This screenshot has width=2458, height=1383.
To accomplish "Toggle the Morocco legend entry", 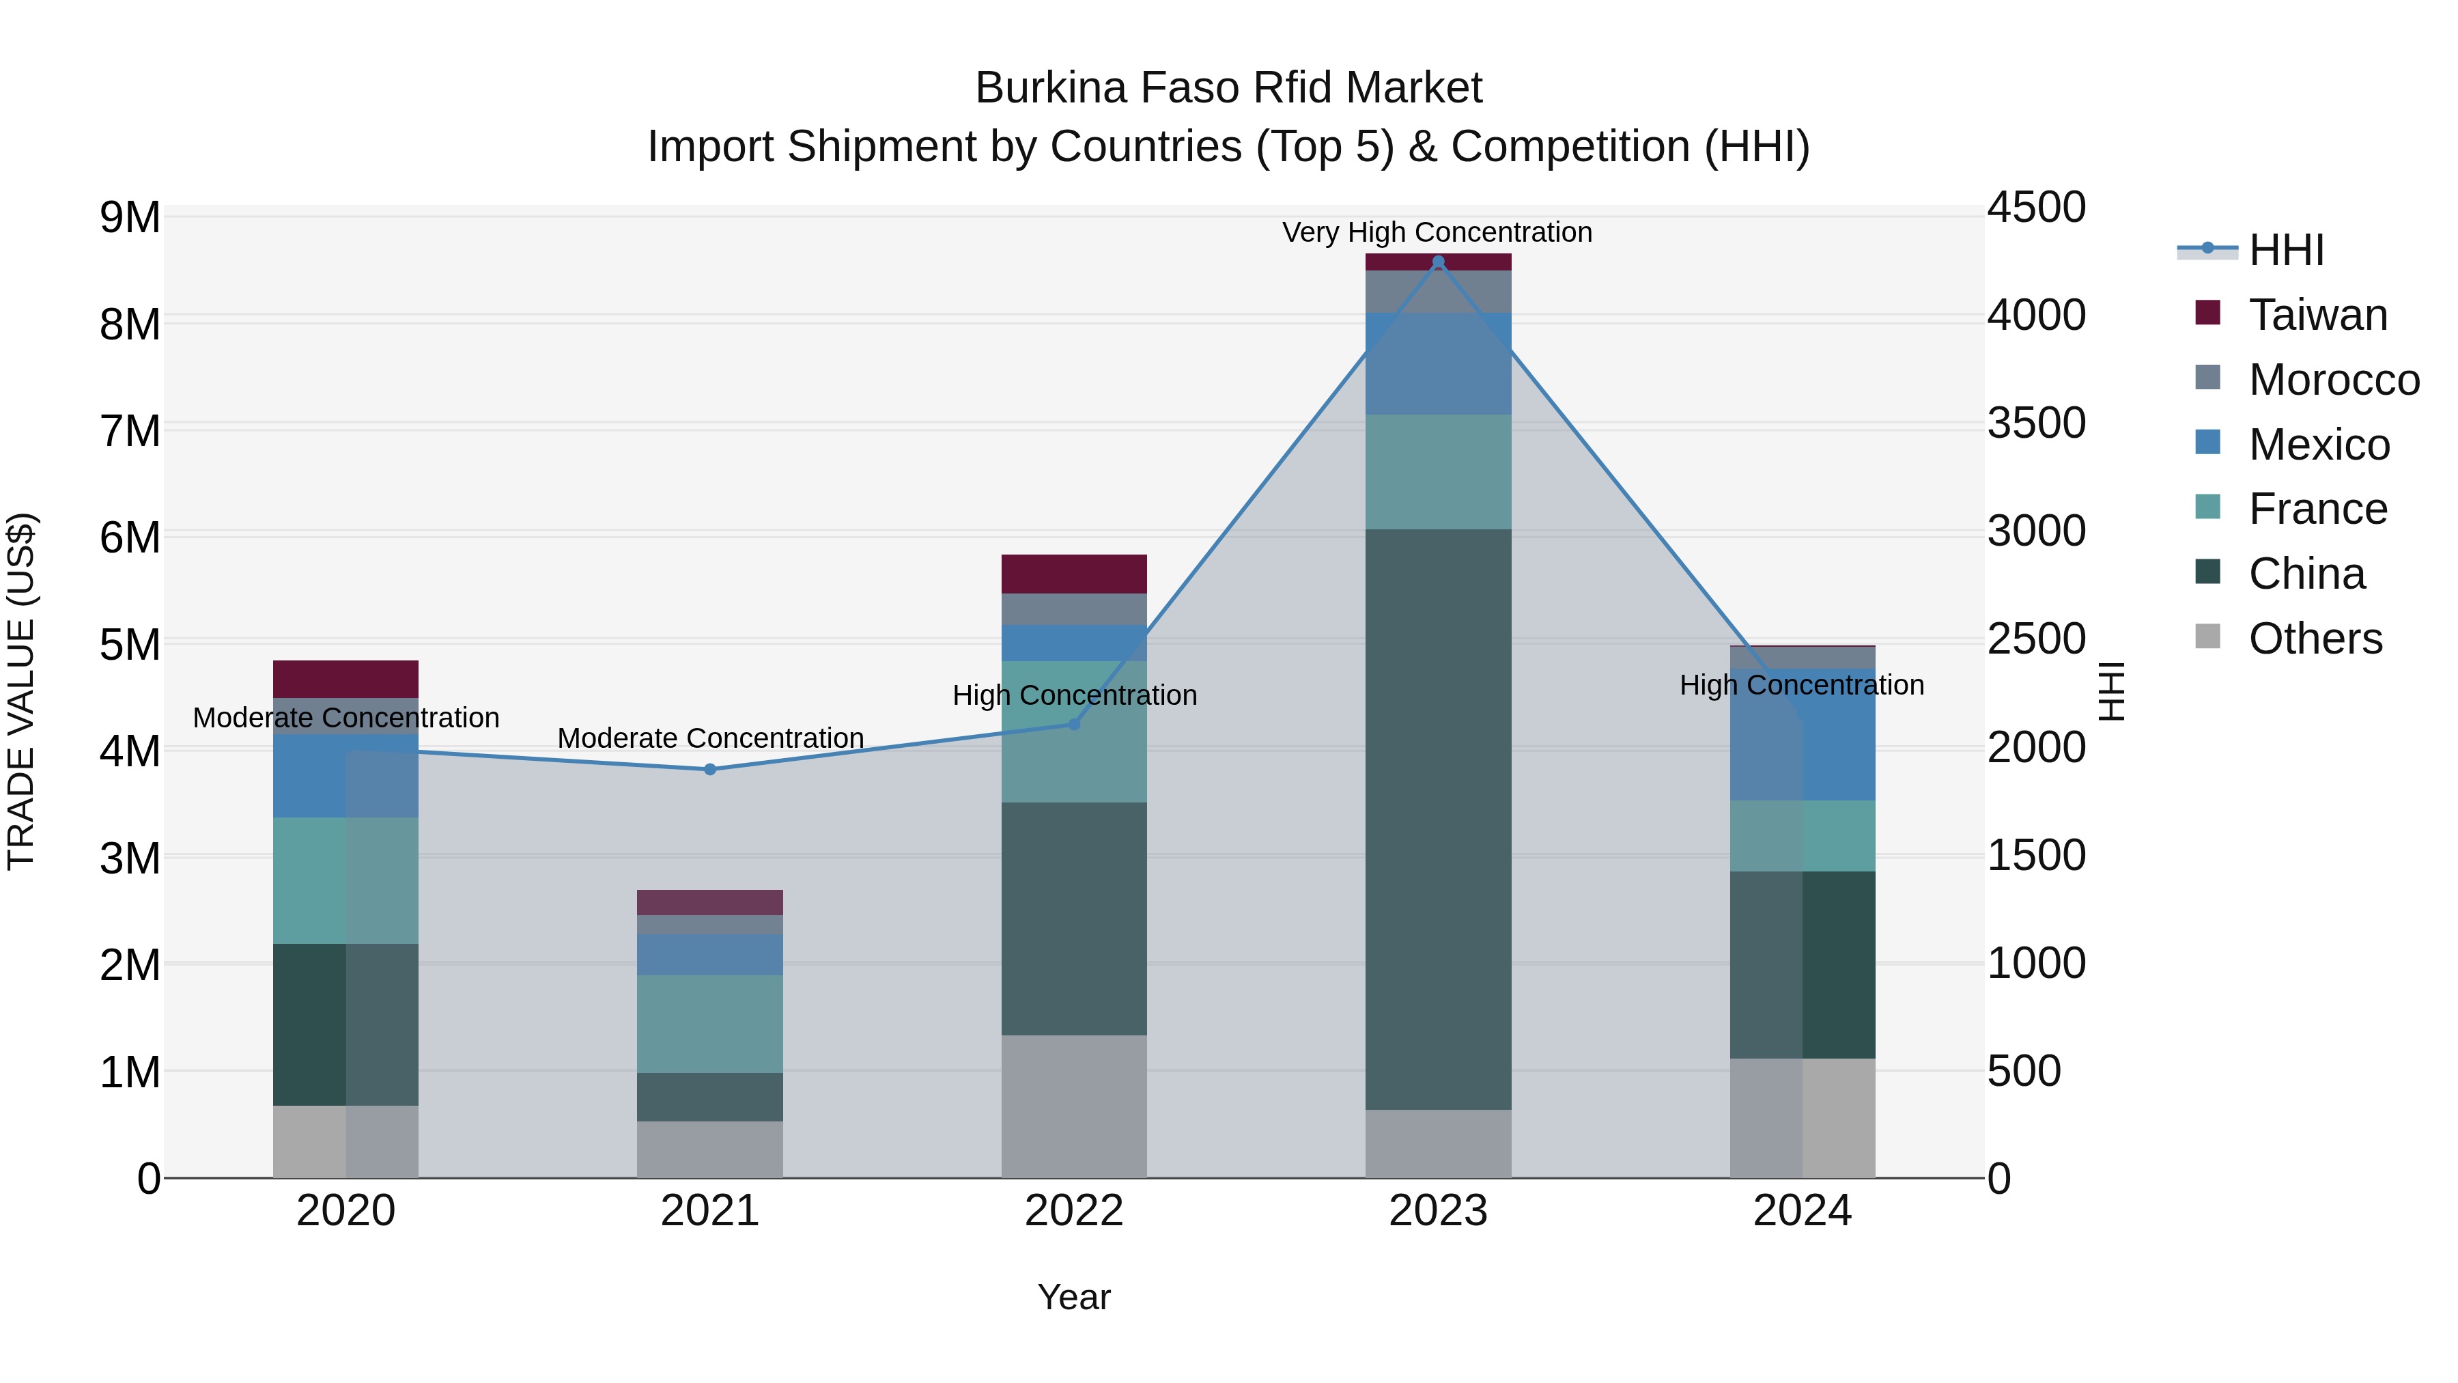I will point(2306,379).
